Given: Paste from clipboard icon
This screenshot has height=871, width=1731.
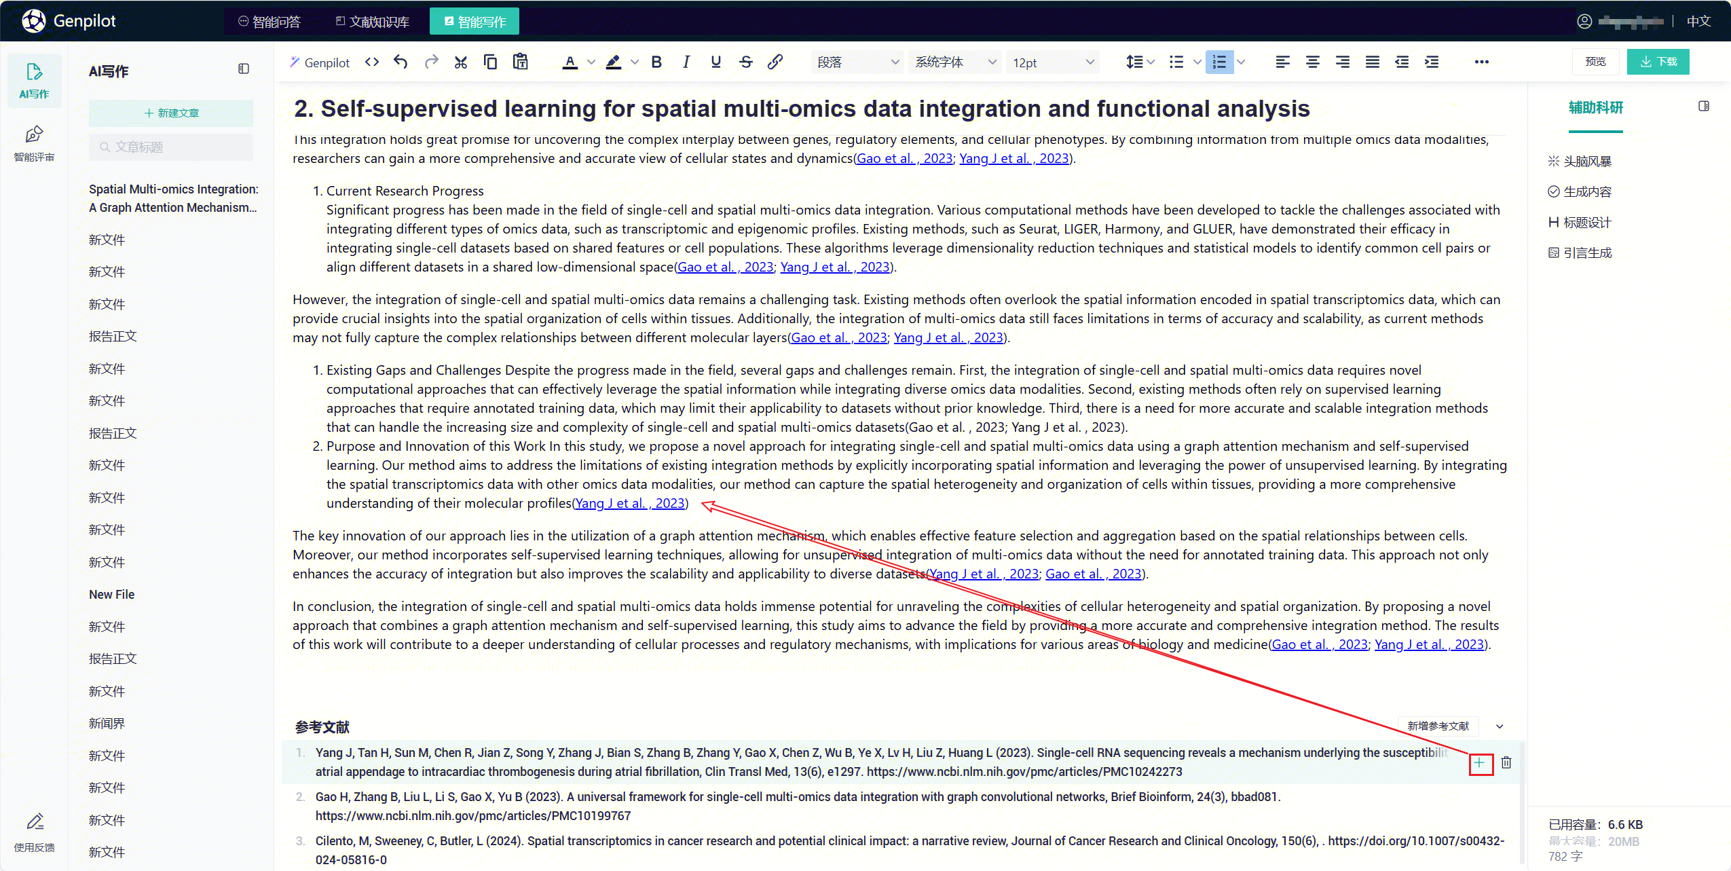Looking at the screenshot, I should click(x=521, y=62).
